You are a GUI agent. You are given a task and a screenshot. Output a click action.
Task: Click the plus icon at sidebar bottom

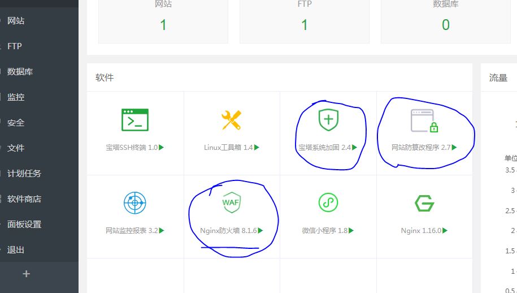27,274
